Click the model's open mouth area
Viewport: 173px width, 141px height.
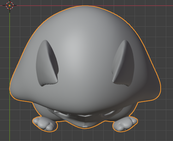coord(85,116)
